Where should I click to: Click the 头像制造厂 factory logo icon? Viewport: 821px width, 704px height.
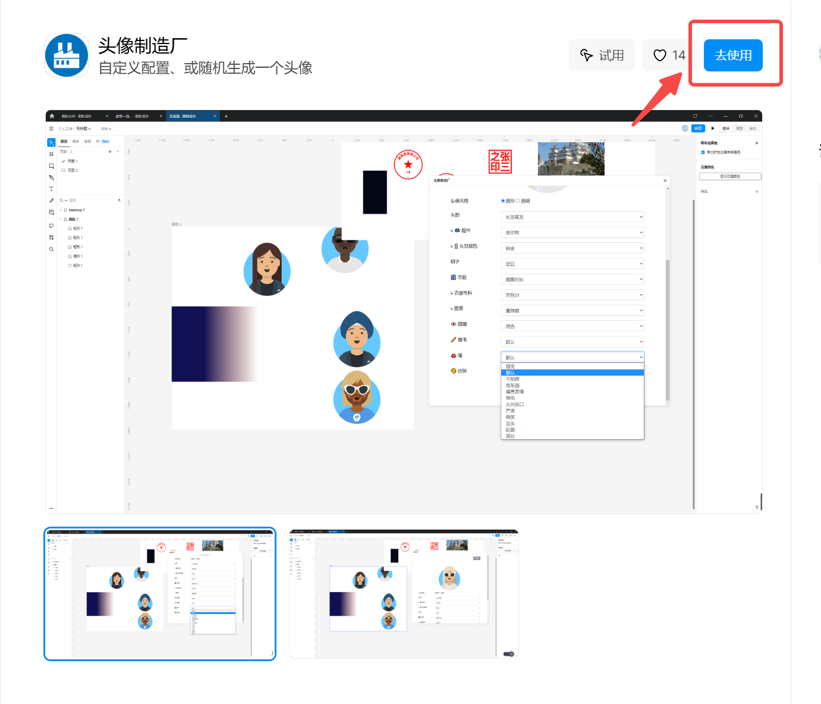pos(67,55)
